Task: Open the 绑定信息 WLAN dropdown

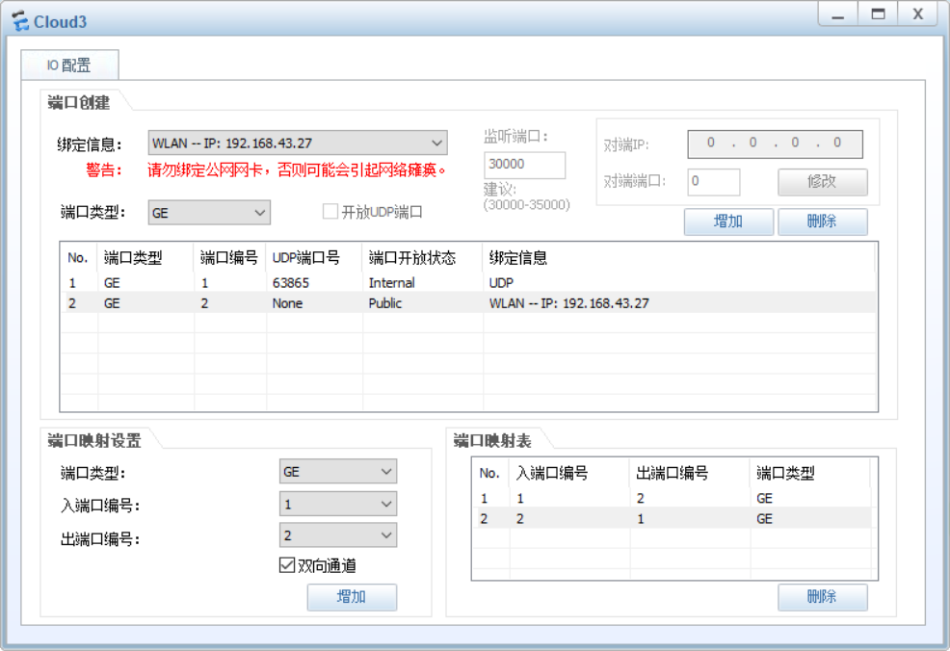Action: pos(298,143)
